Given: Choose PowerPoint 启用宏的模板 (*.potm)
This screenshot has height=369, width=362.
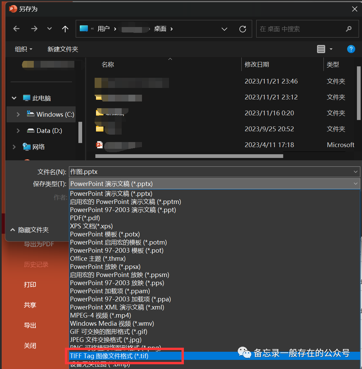Looking at the screenshot, I should tap(215, 243).
